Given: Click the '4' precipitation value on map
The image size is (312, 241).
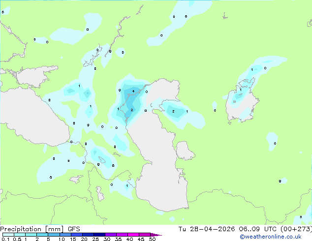Looking at the screenshot, I should (x=133, y=91).
